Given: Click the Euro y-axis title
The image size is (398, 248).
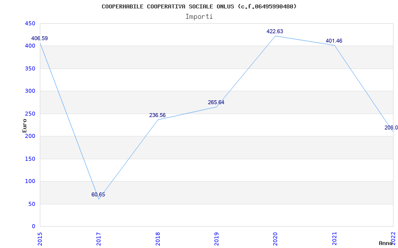Looking at the screenshot, I should (x=24, y=126).
